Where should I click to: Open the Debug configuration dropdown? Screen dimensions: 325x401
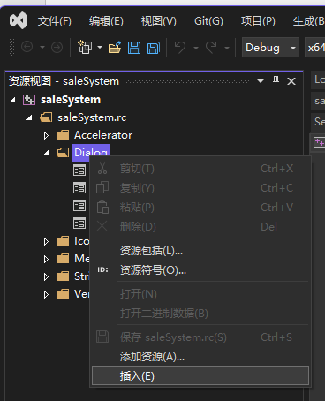[x=270, y=48]
